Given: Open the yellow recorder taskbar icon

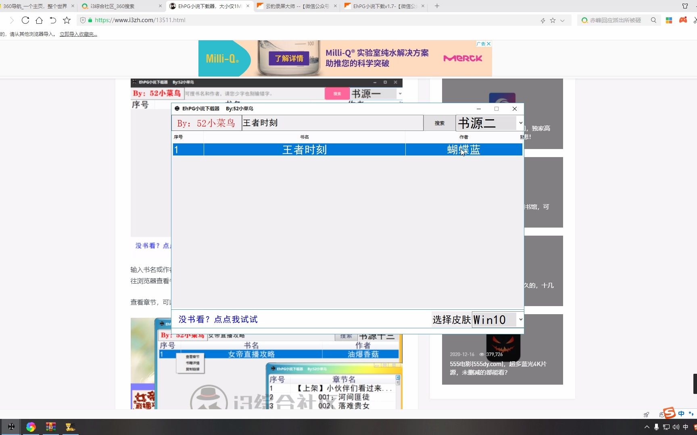Looking at the screenshot, I should pos(70,427).
